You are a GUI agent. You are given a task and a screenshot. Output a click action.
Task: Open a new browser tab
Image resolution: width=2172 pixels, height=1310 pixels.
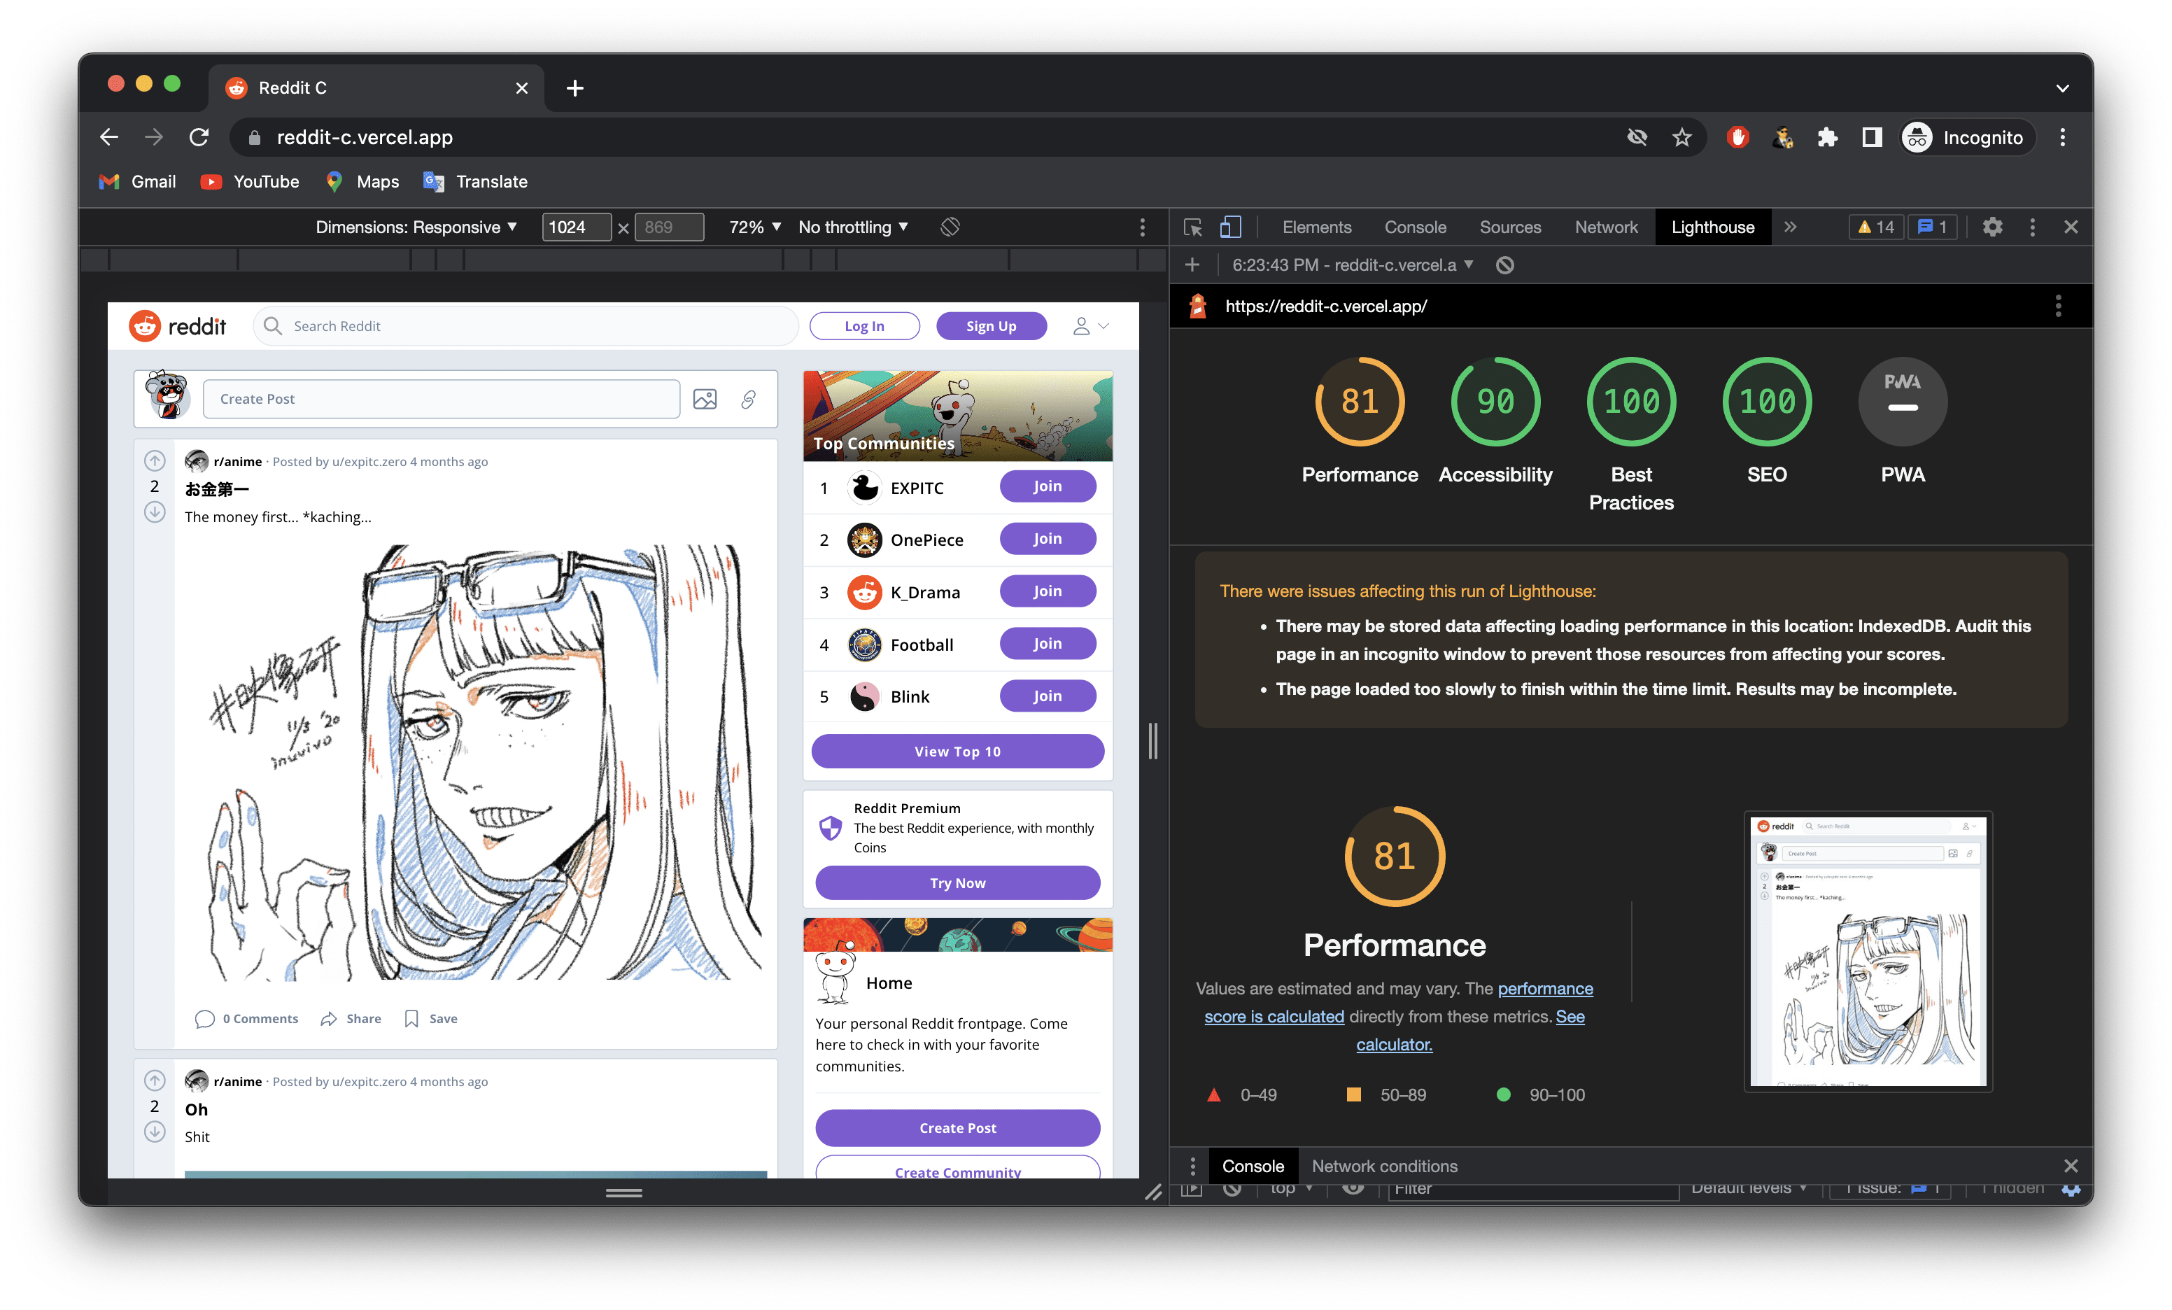pyautogui.click(x=574, y=88)
